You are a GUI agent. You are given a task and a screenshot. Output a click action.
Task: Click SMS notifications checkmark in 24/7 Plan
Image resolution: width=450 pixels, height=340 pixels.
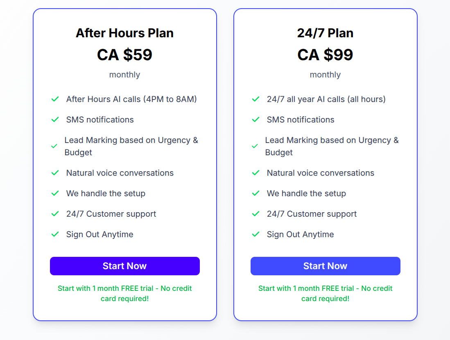tap(256, 120)
